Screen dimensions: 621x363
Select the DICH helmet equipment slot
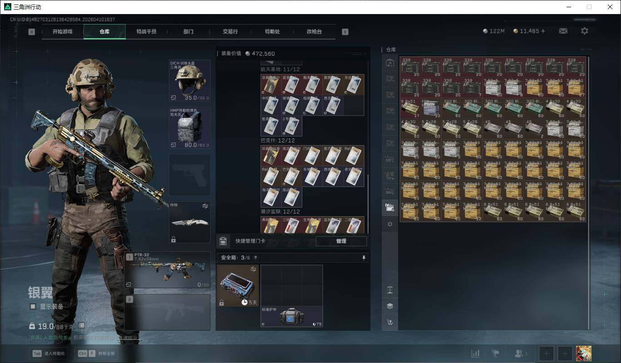point(190,80)
